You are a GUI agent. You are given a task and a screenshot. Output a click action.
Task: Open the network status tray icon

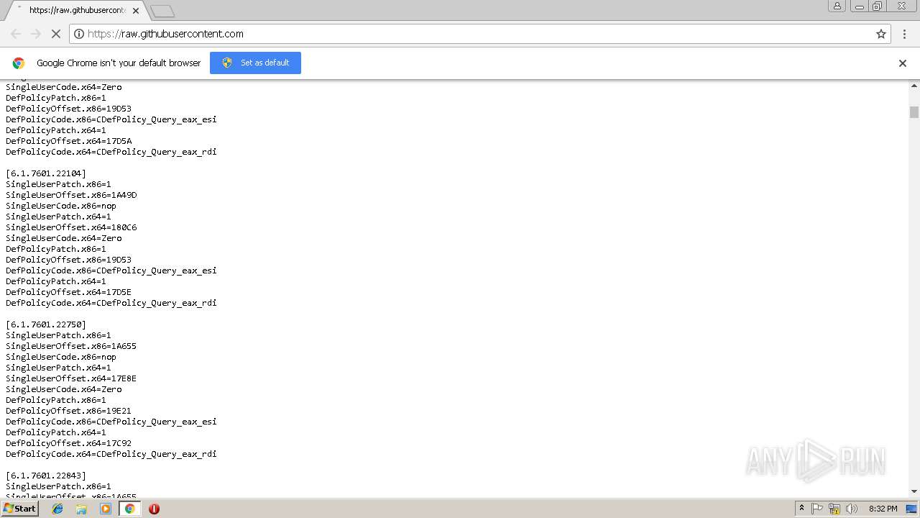tap(834, 509)
